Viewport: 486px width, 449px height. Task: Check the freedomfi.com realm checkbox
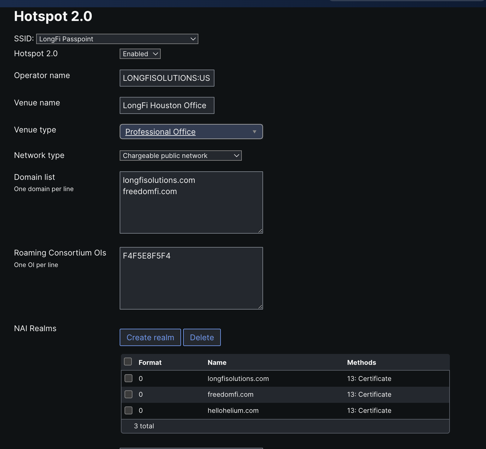click(128, 394)
